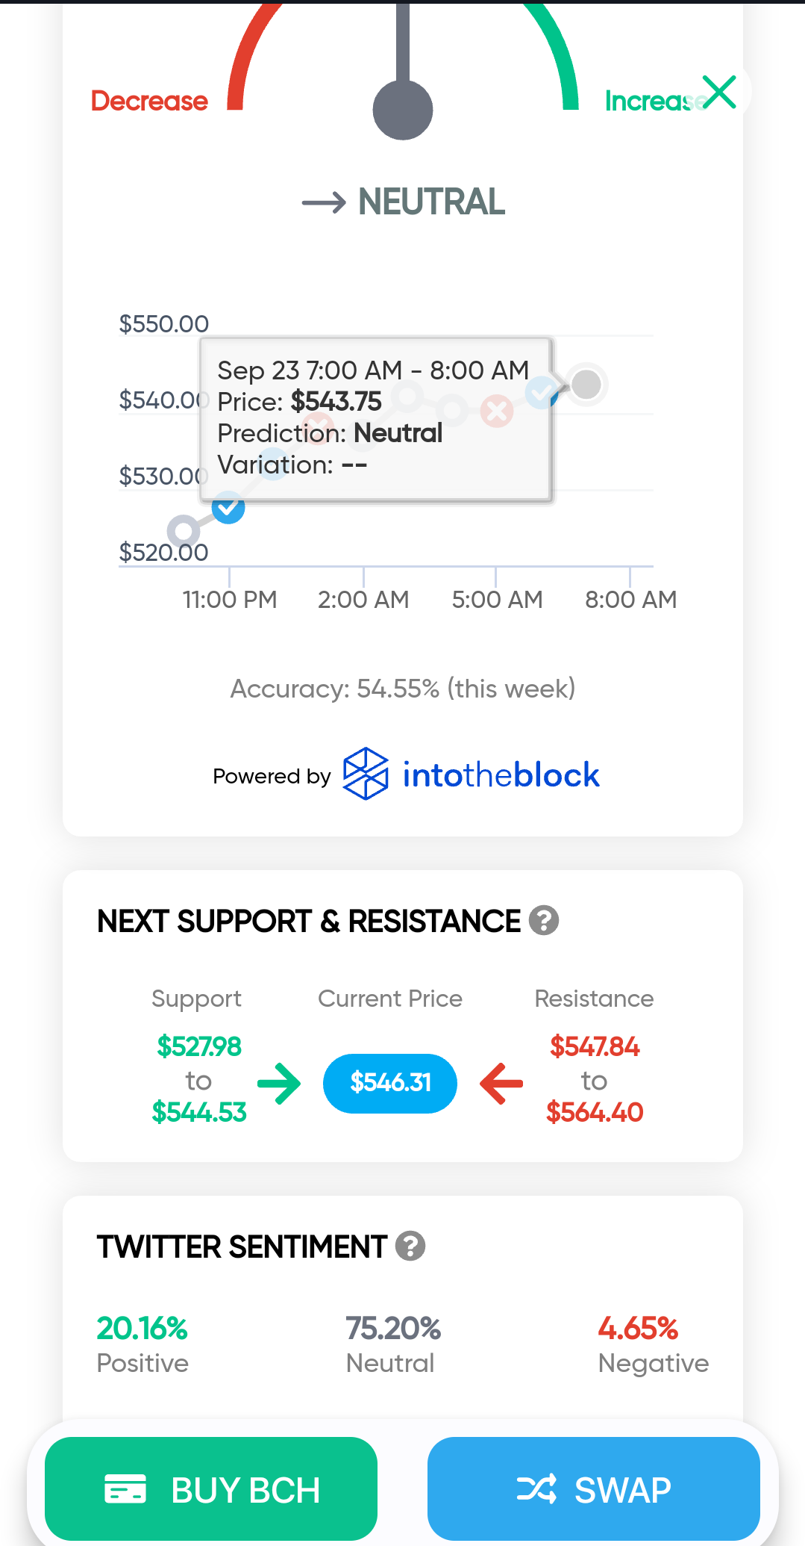
Task: Select the hollow gray point at chart start
Action: [184, 532]
